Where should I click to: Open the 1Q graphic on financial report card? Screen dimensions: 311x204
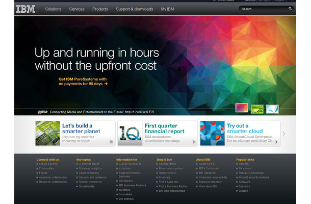(x=130, y=133)
